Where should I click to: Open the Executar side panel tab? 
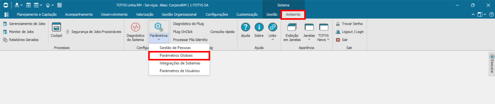click(x=492, y=64)
